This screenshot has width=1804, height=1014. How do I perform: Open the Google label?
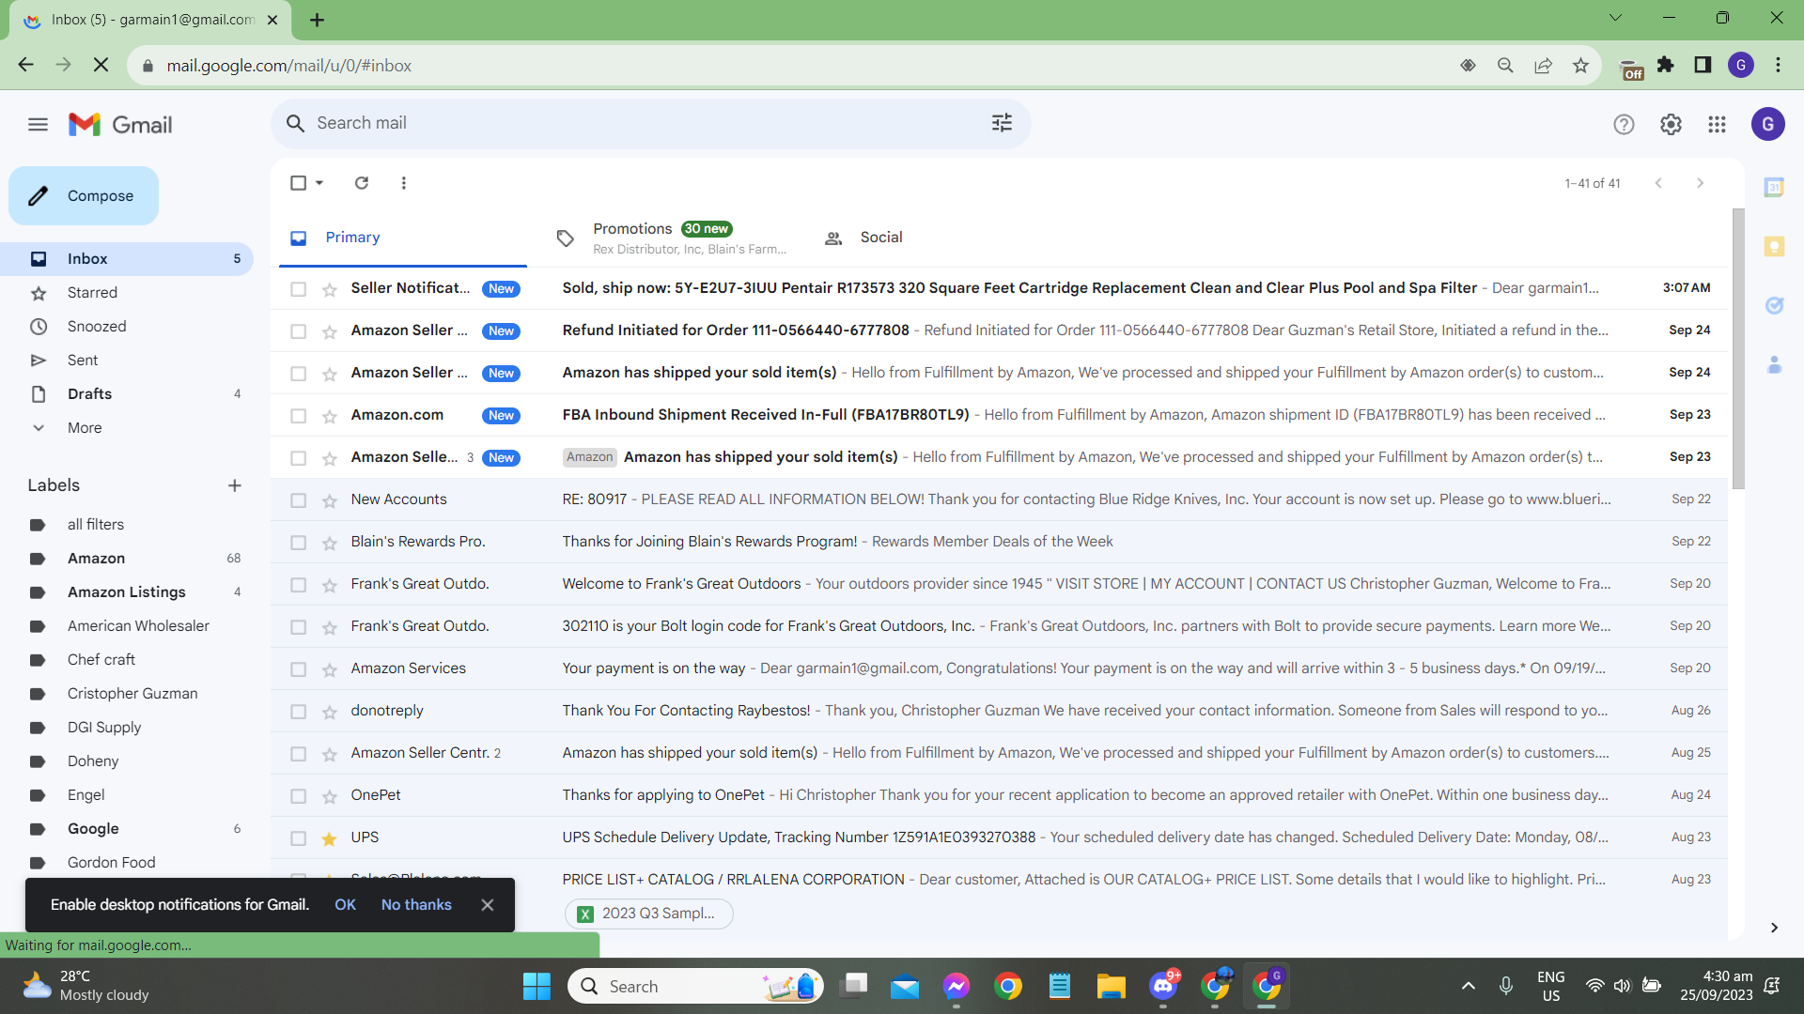click(x=127, y=829)
